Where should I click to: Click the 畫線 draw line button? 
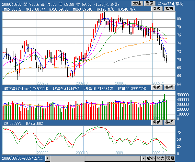137,4
